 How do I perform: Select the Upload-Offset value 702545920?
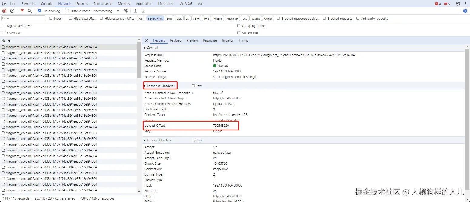(221, 126)
